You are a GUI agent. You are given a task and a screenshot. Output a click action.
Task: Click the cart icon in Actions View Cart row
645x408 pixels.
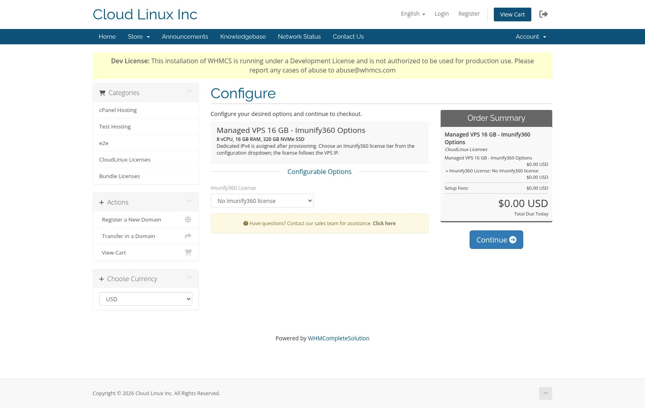point(188,253)
